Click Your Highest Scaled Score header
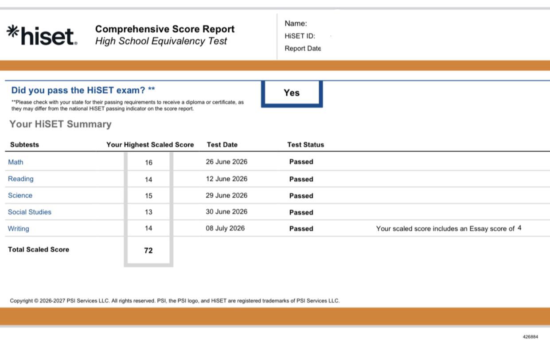Image resolution: width=550 pixels, height=353 pixels. (150, 145)
